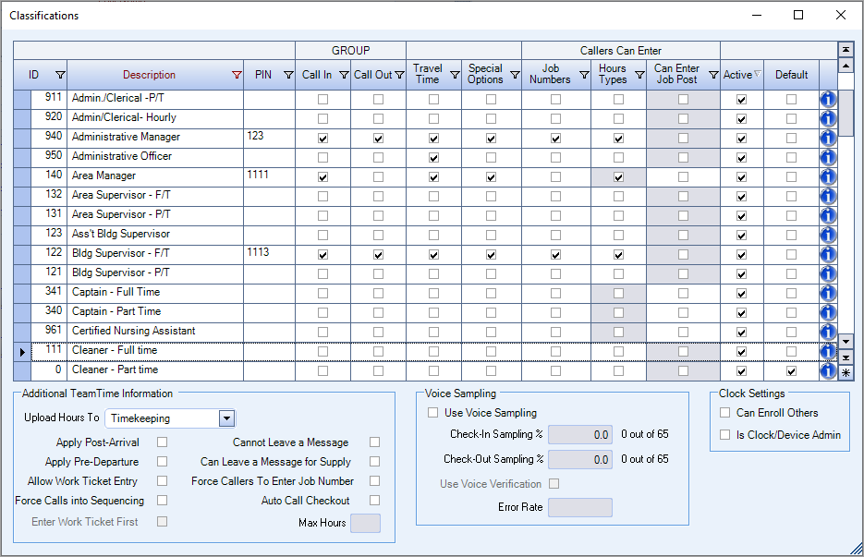Open the PIN column filter
Viewport: 864px width, 557px height.
tap(288, 75)
